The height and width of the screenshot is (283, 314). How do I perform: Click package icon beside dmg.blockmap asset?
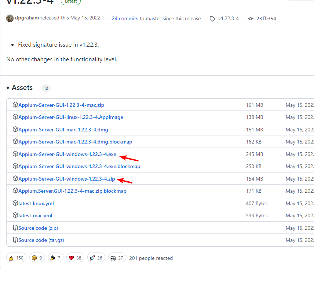pyautogui.click(x=15, y=142)
